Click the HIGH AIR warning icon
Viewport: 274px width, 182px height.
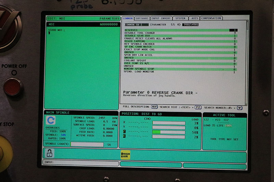[125, 155]
